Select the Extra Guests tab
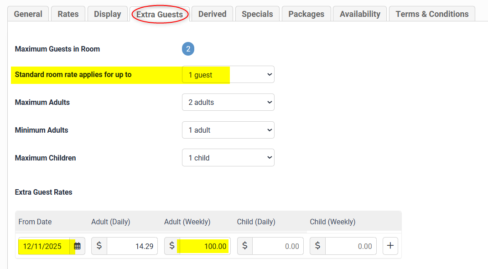Screen dimensions: 488x269 [160, 15]
